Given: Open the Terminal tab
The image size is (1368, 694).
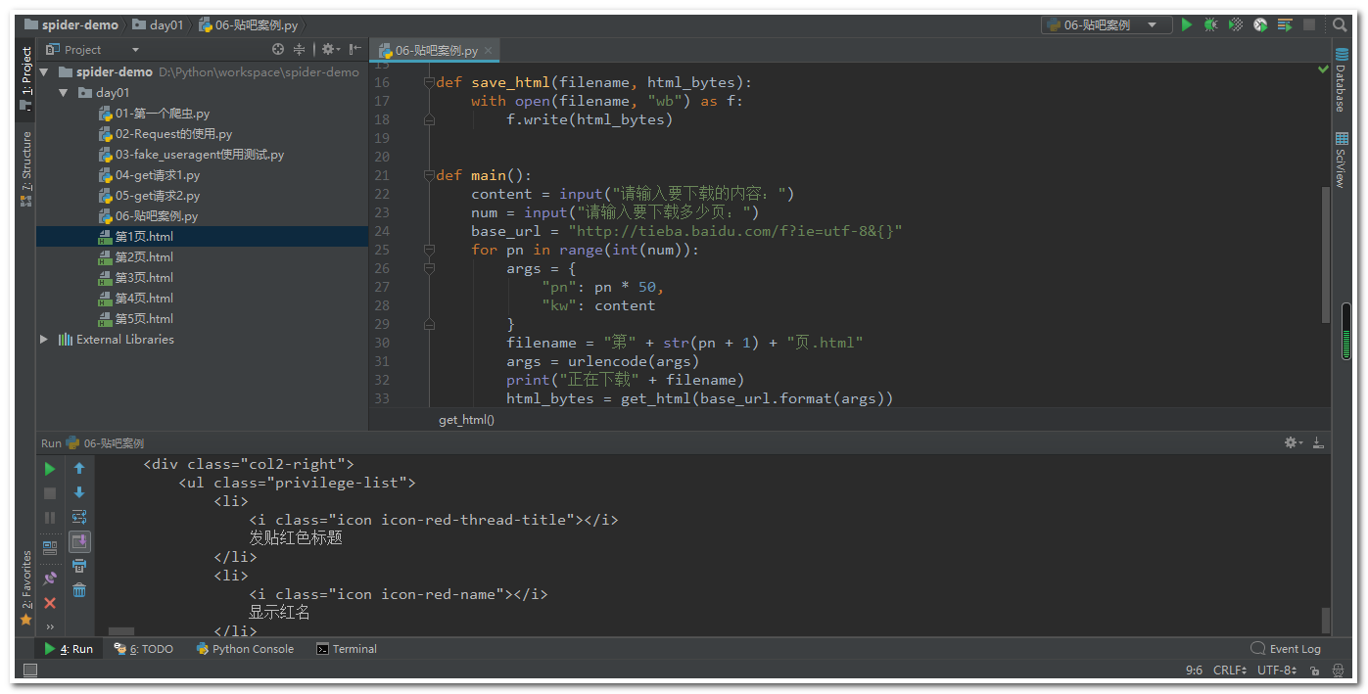Looking at the screenshot, I should click(x=347, y=649).
